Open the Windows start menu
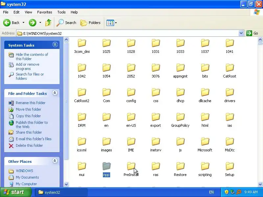This screenshot has height=197, width=263. click(x=15, y=192)
